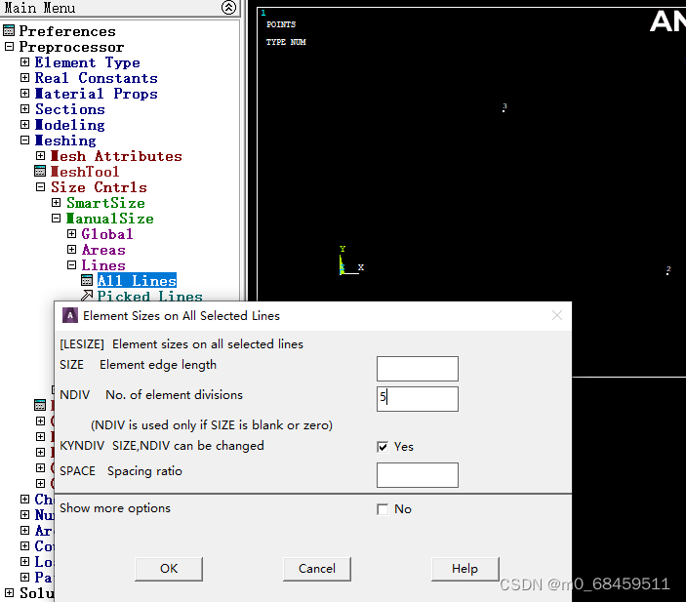Select All Lines tree item

(x=137, y=280)
